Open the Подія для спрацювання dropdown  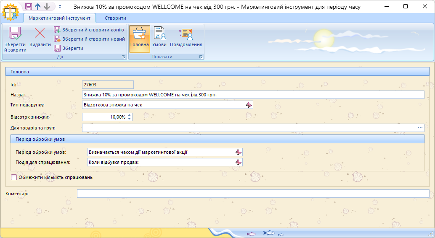click(239, 162)
